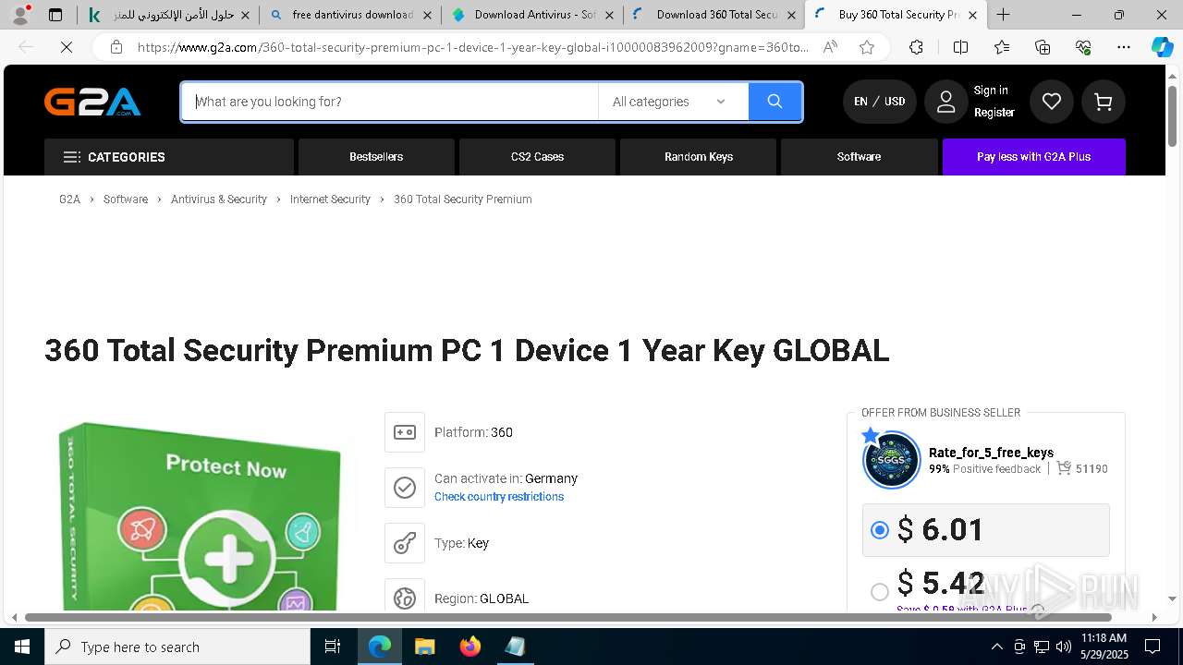Open Software menu item
Screen dimensions: 1183x665
click(859, 157)
